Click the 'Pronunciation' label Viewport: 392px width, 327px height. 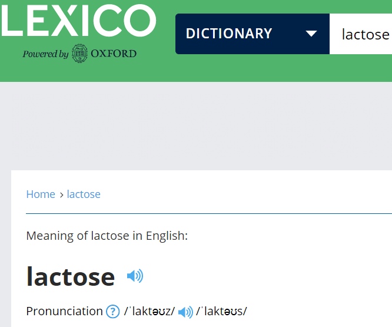(65, 311)
